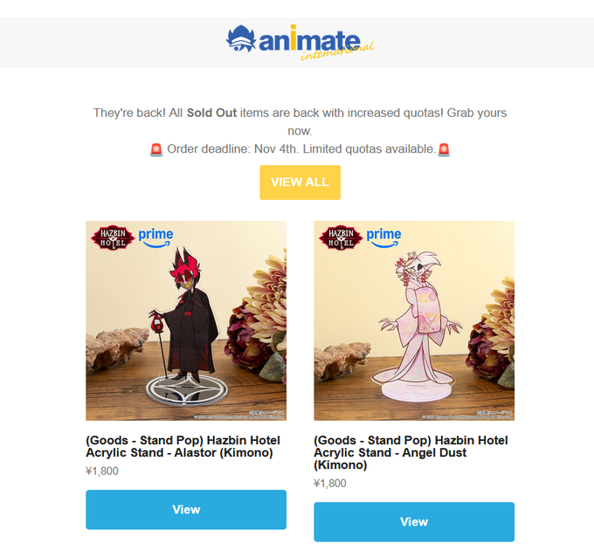Click the siren emoji before 'Order deadline'

click(x=156, y=149)
